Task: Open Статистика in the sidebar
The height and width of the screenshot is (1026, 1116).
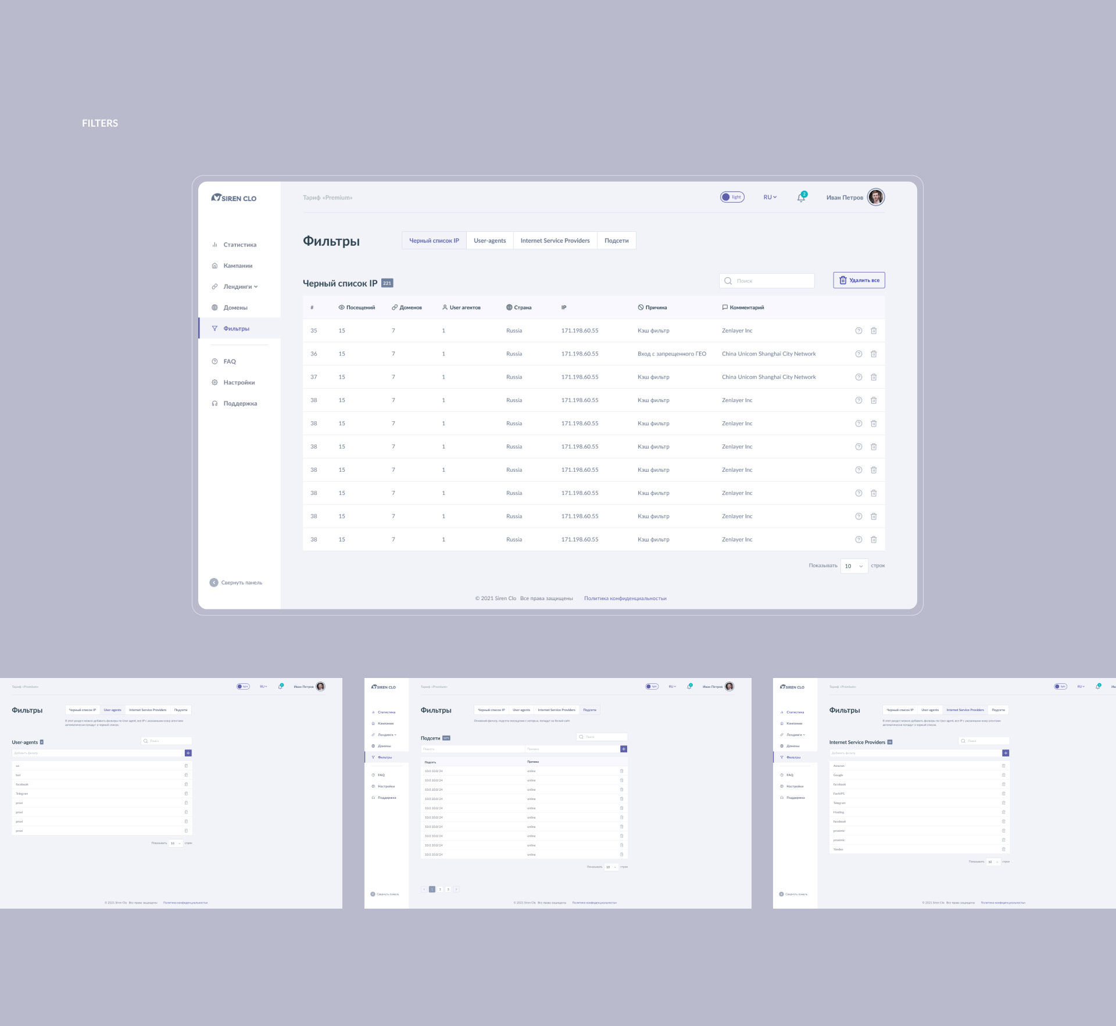Action: (x=239, y=245)
